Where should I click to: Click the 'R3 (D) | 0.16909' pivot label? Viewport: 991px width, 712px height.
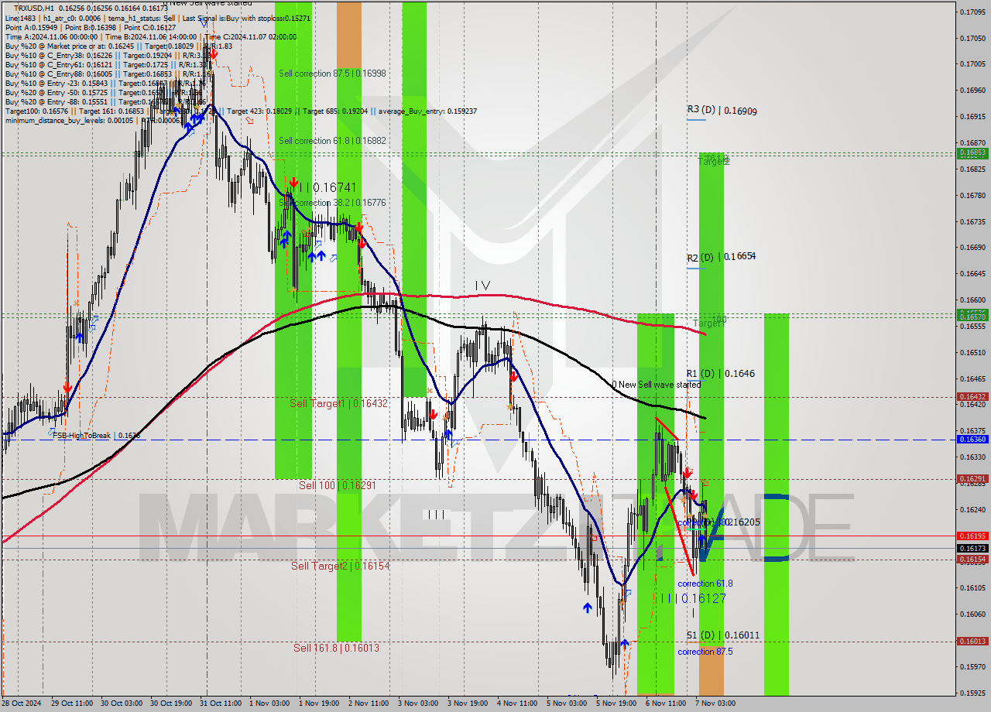(x=721, y=111)
